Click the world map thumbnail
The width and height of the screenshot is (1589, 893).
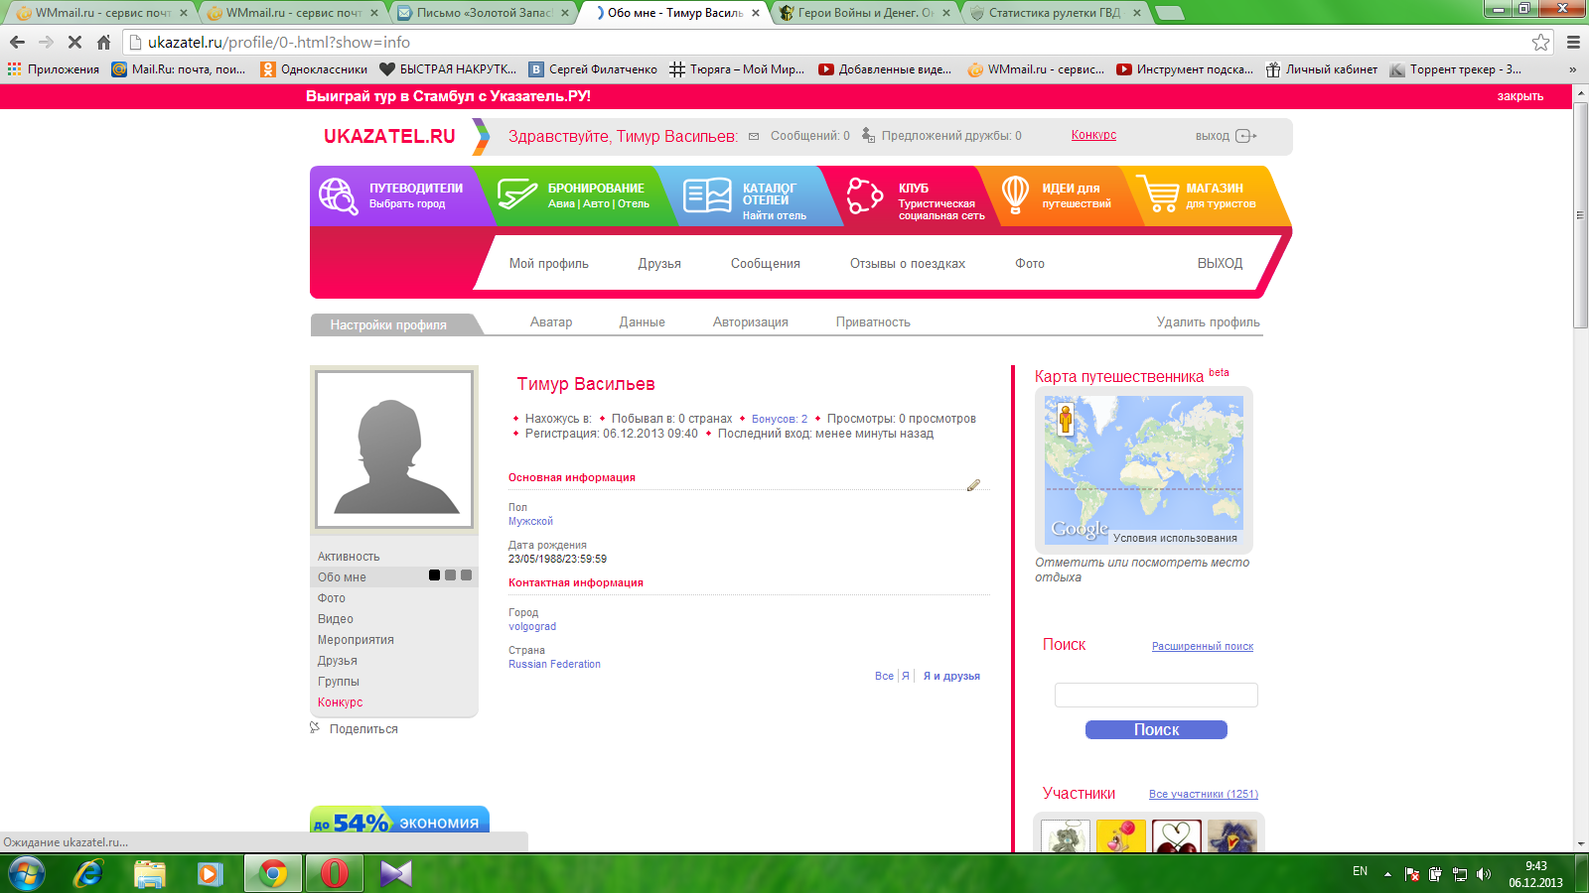point(1143,469)
